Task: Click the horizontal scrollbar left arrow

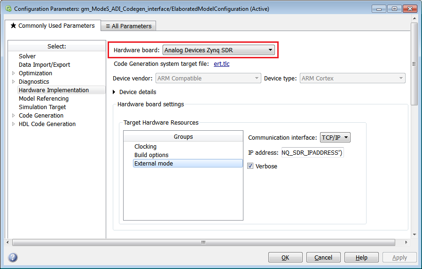Action: [8, 242]
